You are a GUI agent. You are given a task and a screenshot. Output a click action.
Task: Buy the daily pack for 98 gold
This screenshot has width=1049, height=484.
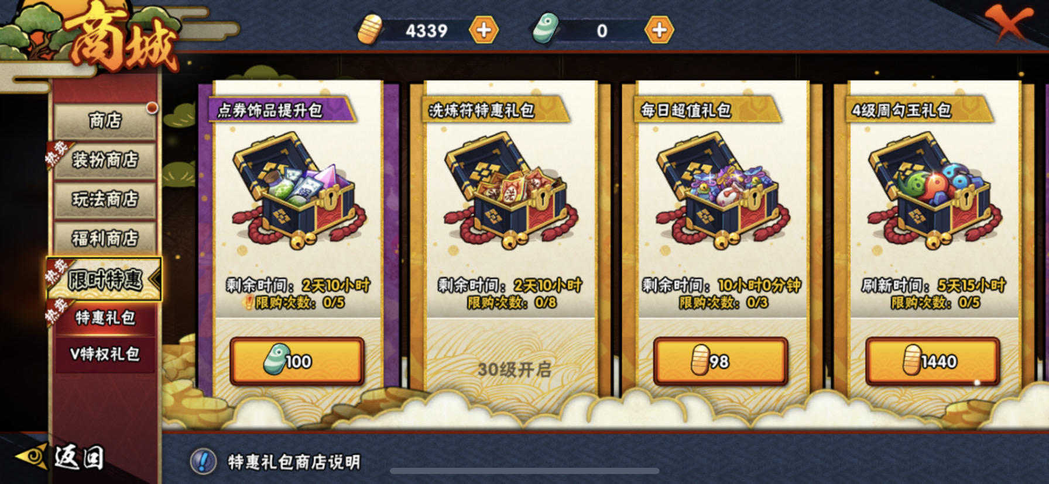(721, 361)
